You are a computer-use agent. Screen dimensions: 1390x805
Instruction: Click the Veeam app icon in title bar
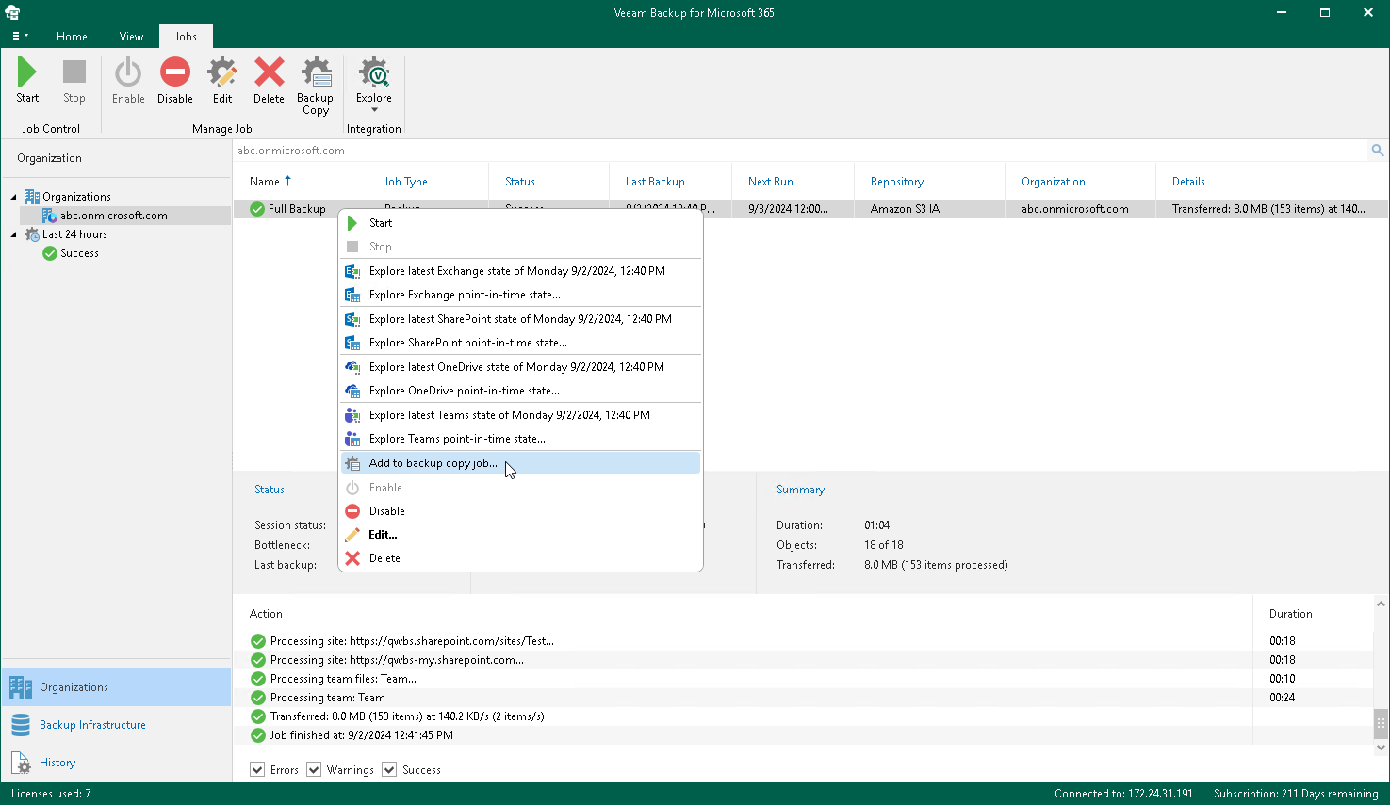click(x=12, y=12)
